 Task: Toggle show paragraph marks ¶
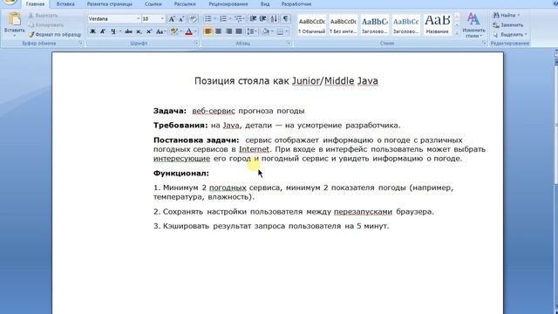285,18
